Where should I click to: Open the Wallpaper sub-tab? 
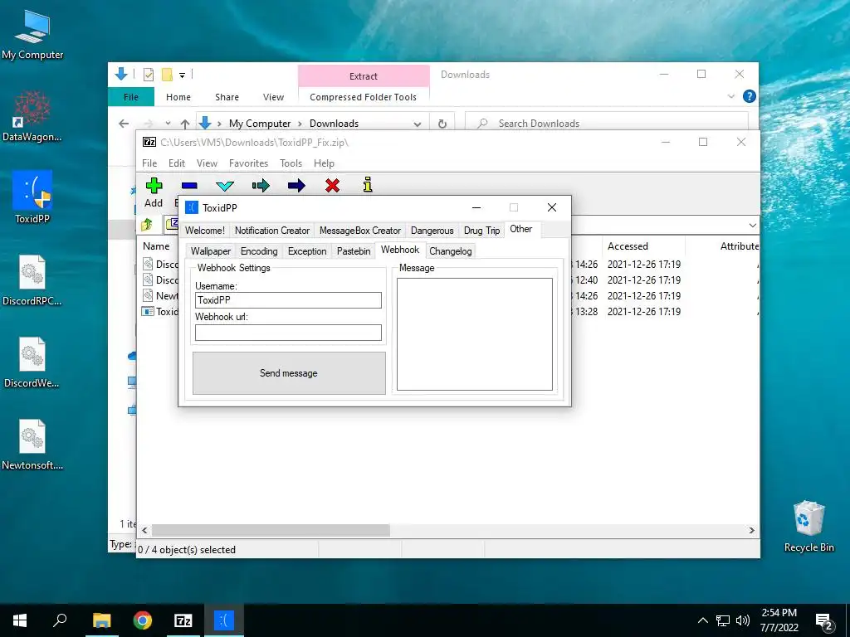tap(210, 251)
